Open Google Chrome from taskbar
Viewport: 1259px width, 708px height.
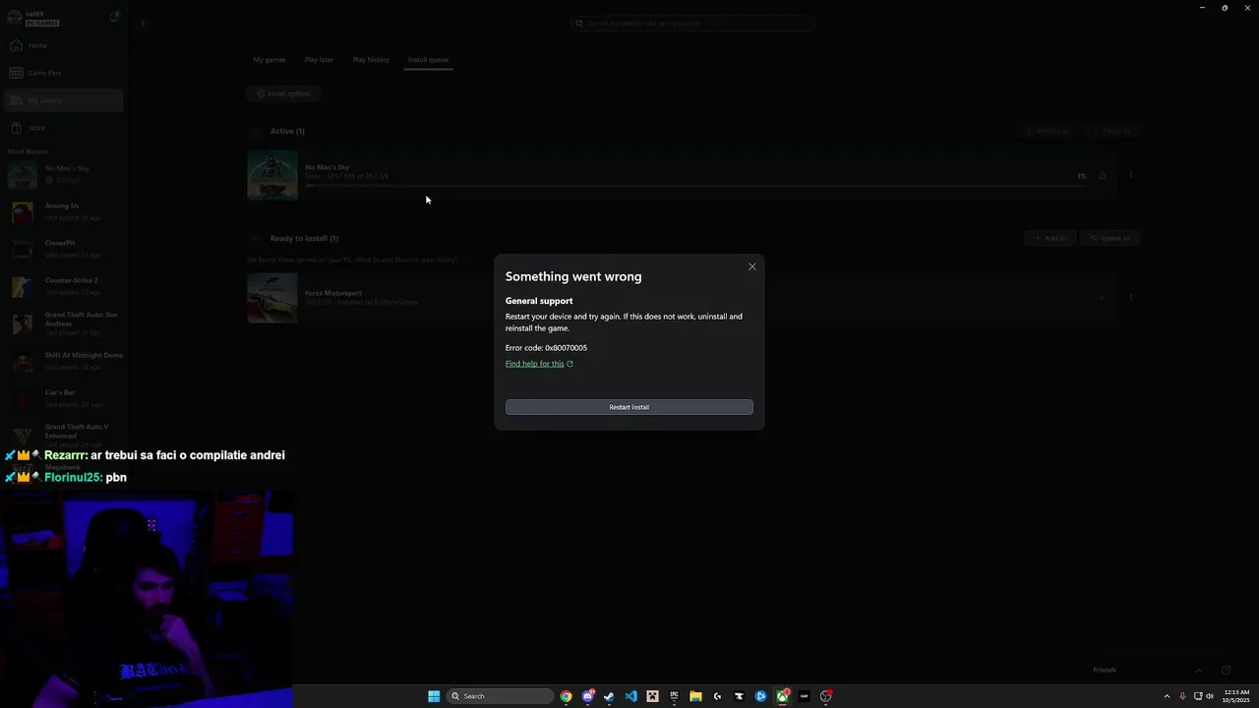pyautogui.click(x=566, y=696)
